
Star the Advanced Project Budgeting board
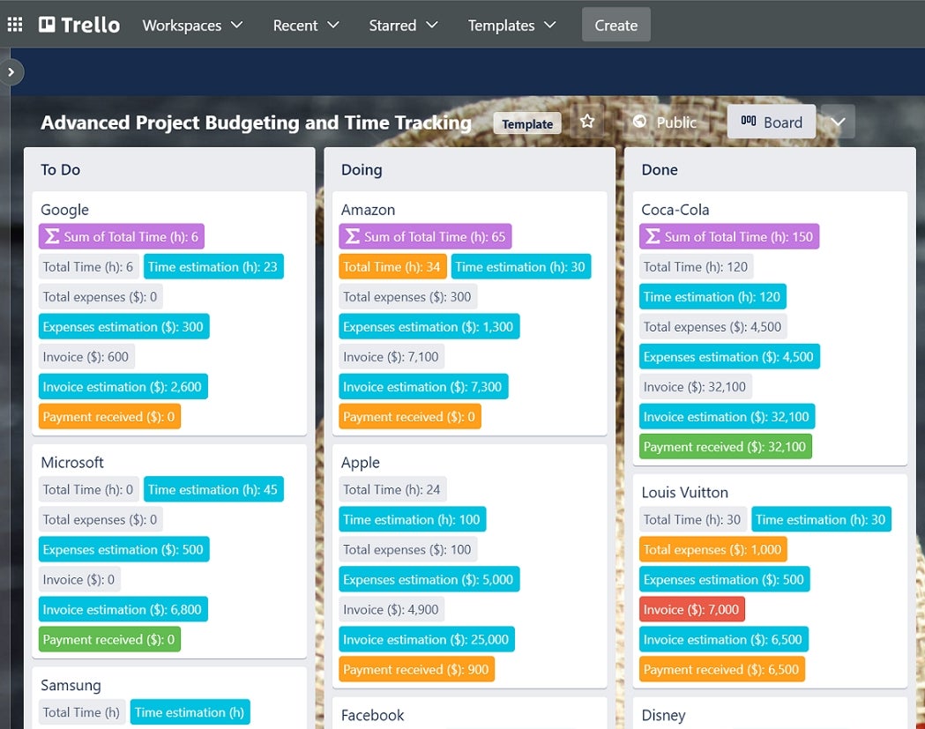point(587,123)
